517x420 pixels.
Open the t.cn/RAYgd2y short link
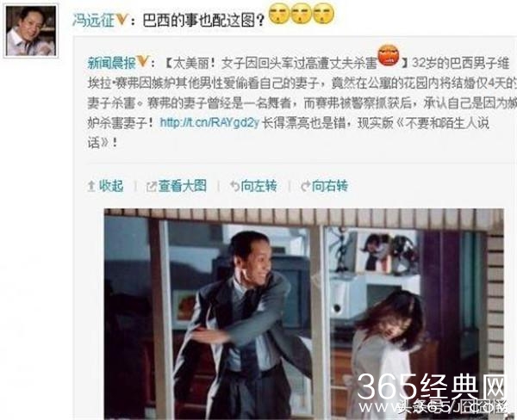(x=209, y=122)
